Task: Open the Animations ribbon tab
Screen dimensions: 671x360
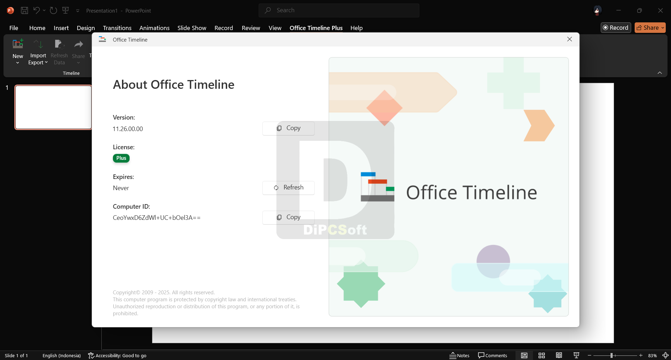Action: (x=154, y=28)
